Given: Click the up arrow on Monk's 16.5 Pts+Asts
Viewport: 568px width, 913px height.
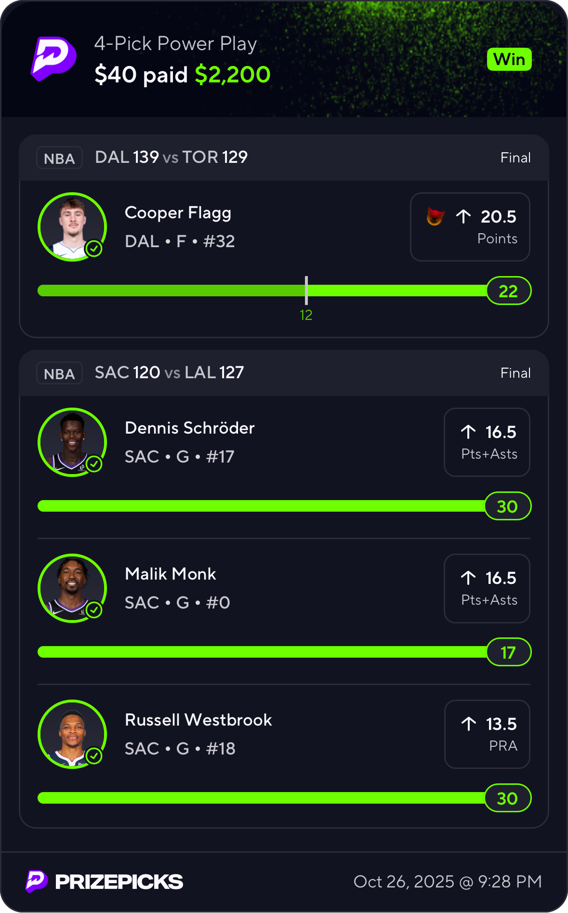Looking at the screenshot, I should click(468, 578).
